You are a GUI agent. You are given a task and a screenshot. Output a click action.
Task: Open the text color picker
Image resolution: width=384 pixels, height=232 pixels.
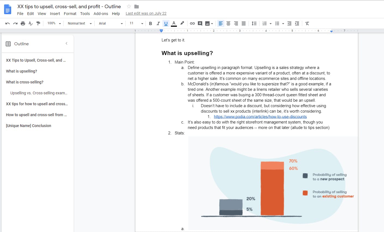pos(174,23)
